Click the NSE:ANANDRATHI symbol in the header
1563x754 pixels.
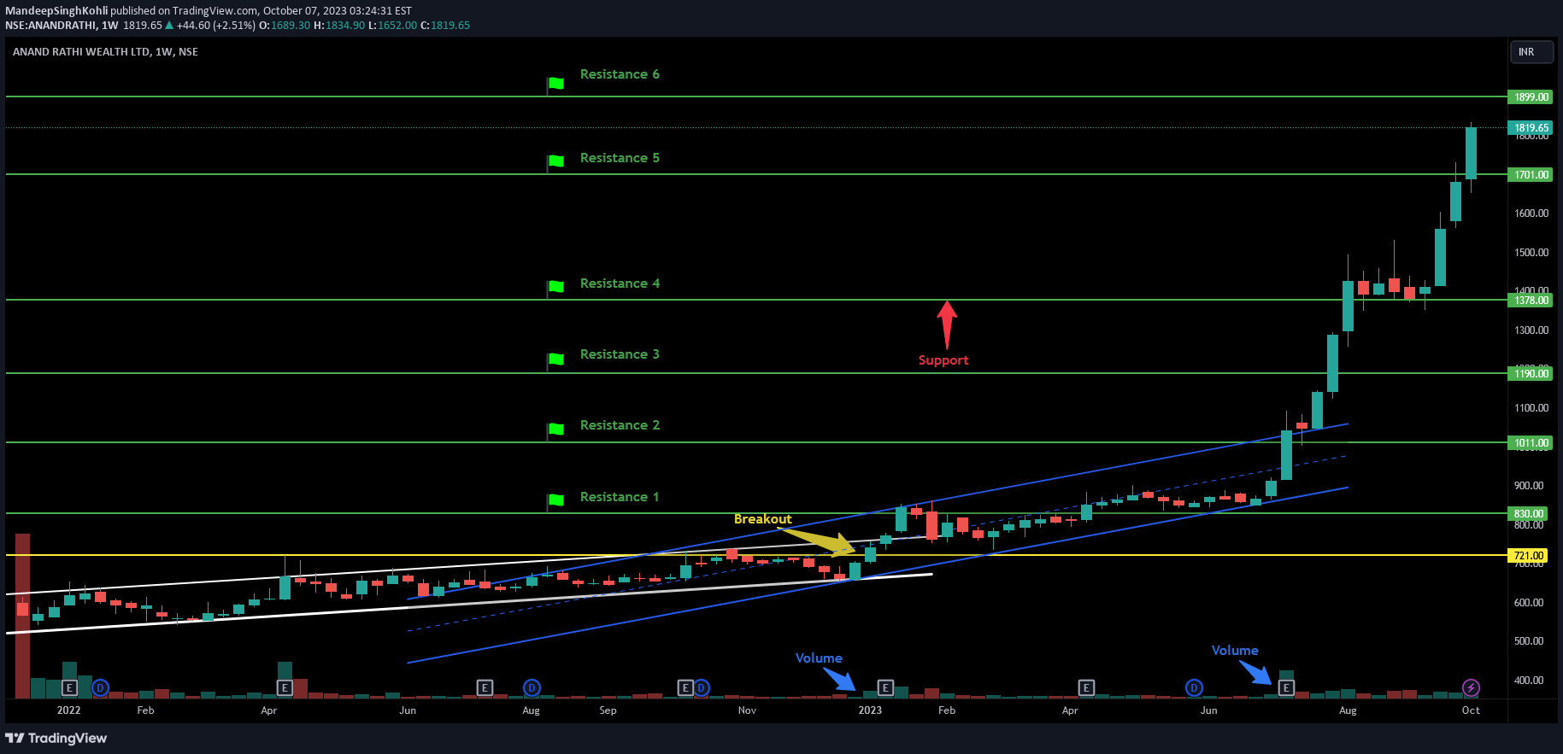click(51, 26)
